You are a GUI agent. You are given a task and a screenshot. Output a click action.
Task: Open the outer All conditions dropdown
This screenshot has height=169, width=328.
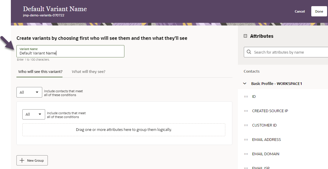click(29, 92)
